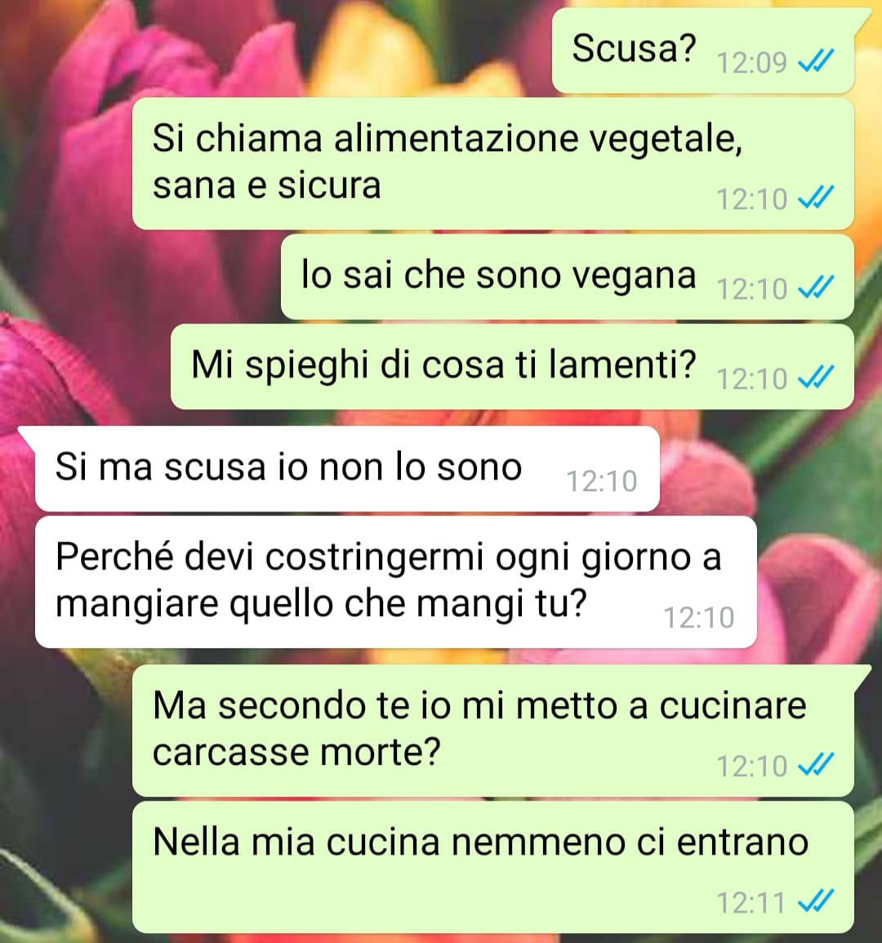
Task: Select the "Si chiama alimentazione vegetale" message
Action: (493, 163)
